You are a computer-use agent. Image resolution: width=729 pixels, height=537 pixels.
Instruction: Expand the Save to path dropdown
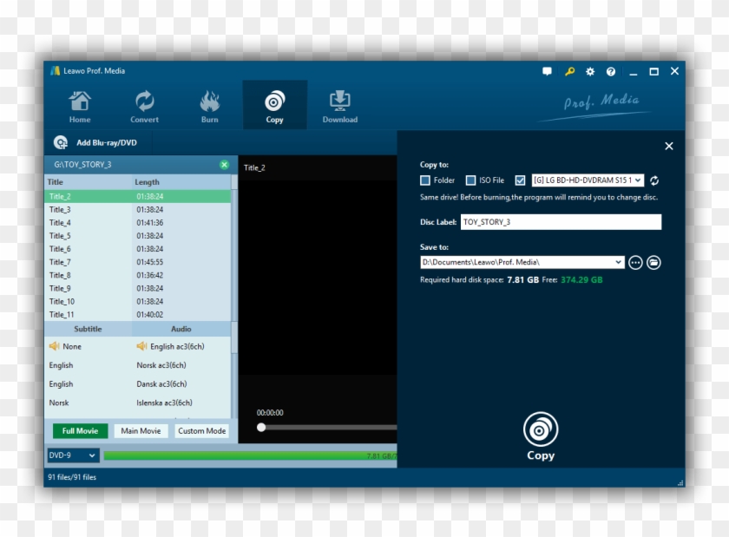pyautogui.click(x=618, y=262)
